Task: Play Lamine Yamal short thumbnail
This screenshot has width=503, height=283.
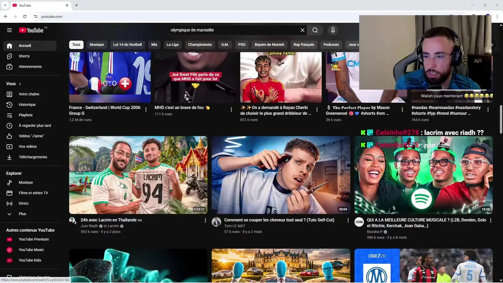Action: 281,77
